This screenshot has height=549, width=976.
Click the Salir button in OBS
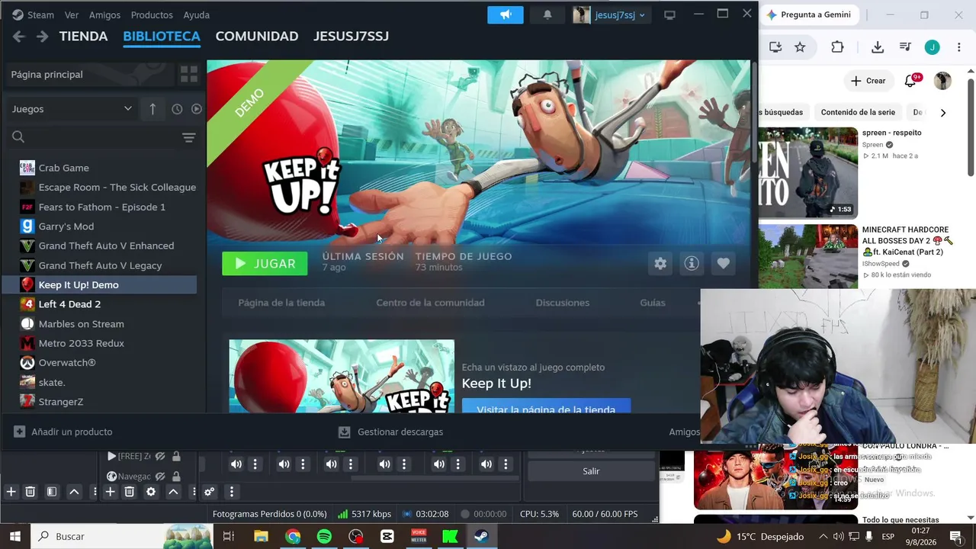(591, 471)
